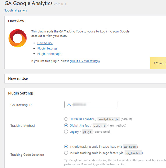
Task: Visit the Plugin Homepage link
Action: pos(49,54)
